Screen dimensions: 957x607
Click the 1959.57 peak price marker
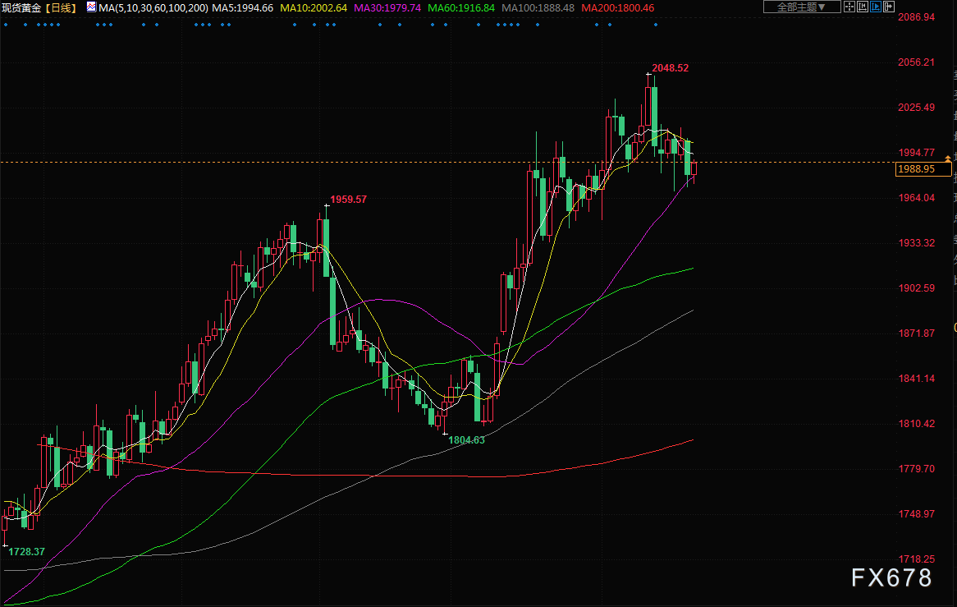(349, 199)
